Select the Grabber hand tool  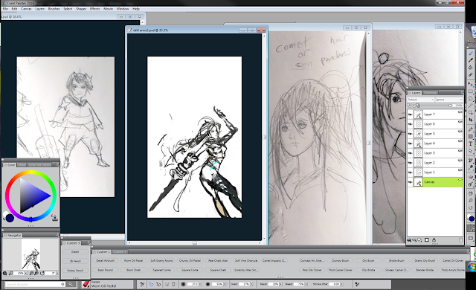click(471, 193)
